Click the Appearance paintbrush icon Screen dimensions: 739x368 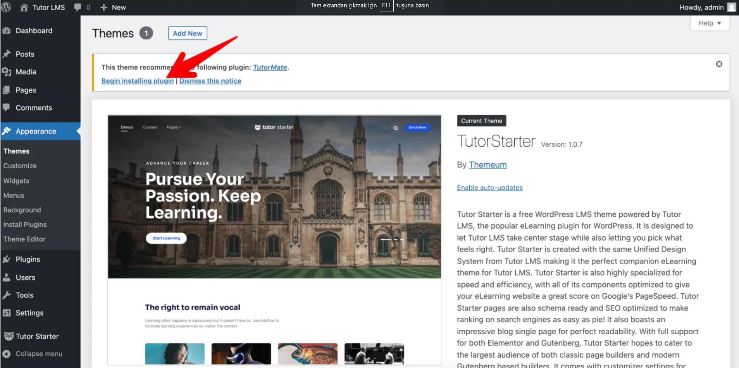[x=7, y=131]
